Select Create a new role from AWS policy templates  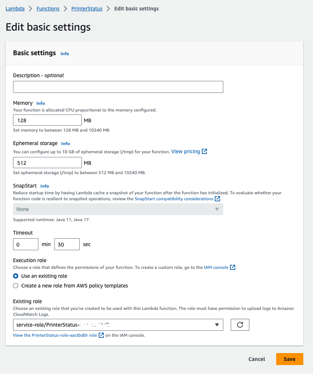coord(16,286)
